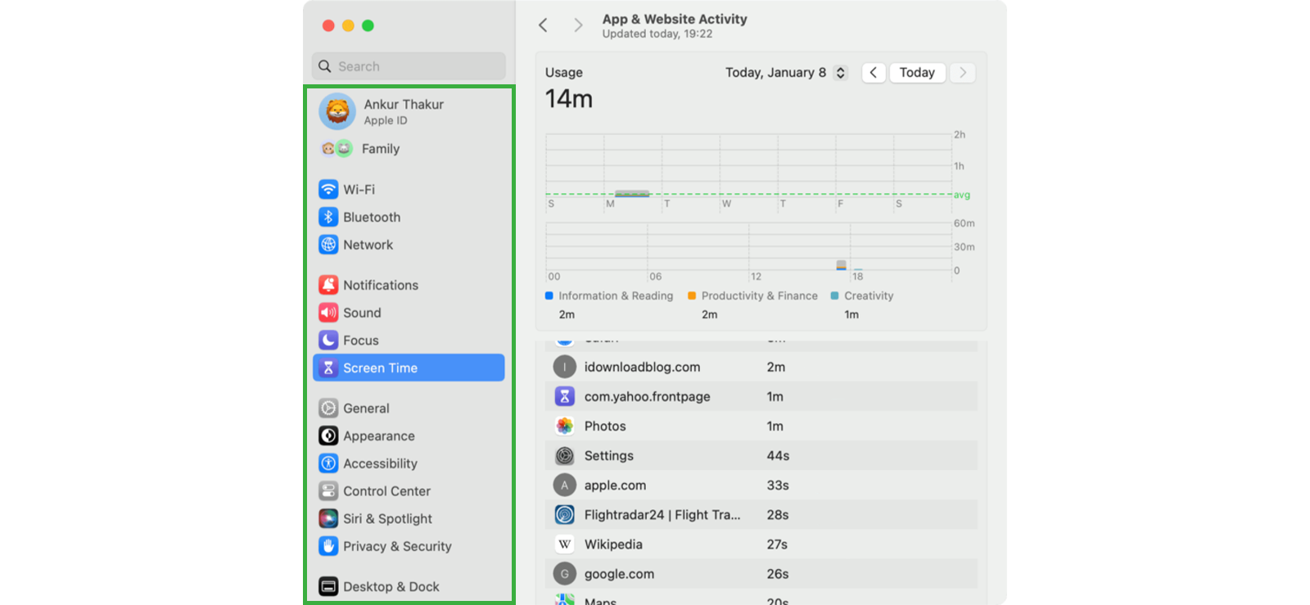Open the Sound settings icon
1310x605 pixels.
328,313
